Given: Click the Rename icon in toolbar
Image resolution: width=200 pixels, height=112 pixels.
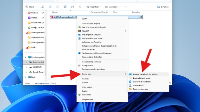Looking at the screenshot, I should tap(65, 7).
